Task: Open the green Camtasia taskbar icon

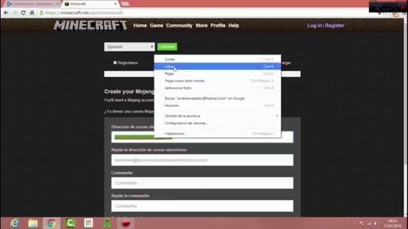Action: click(x=70, y=223)
